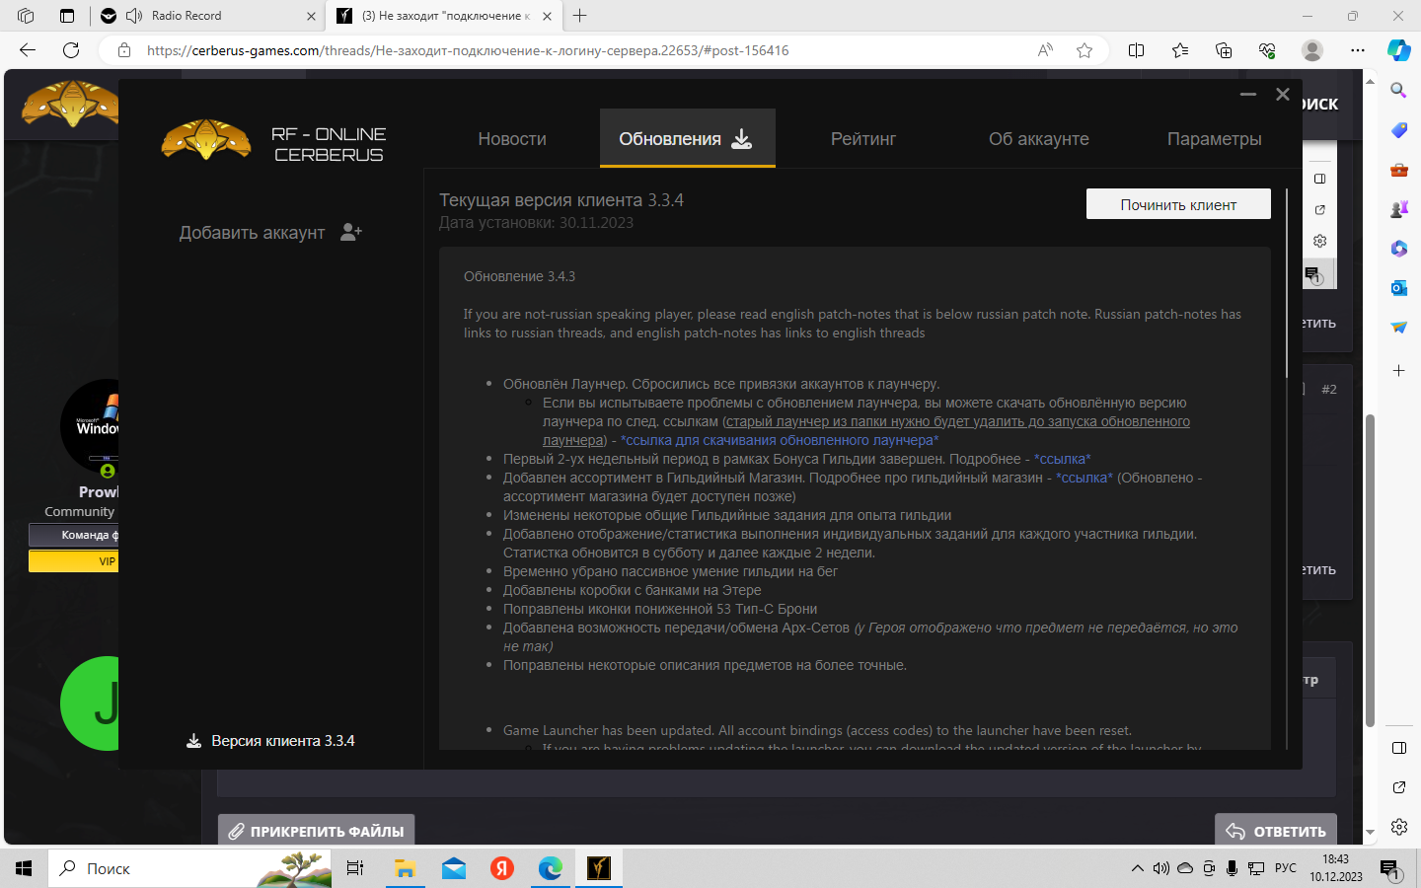Click the Текущая версия клиента 3.3.4 text
Viewport: 1421px width, 888px height.
point(561,200)
